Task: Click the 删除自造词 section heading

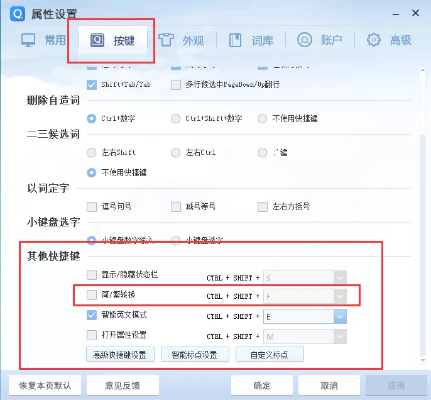Action: click(53, 101)
